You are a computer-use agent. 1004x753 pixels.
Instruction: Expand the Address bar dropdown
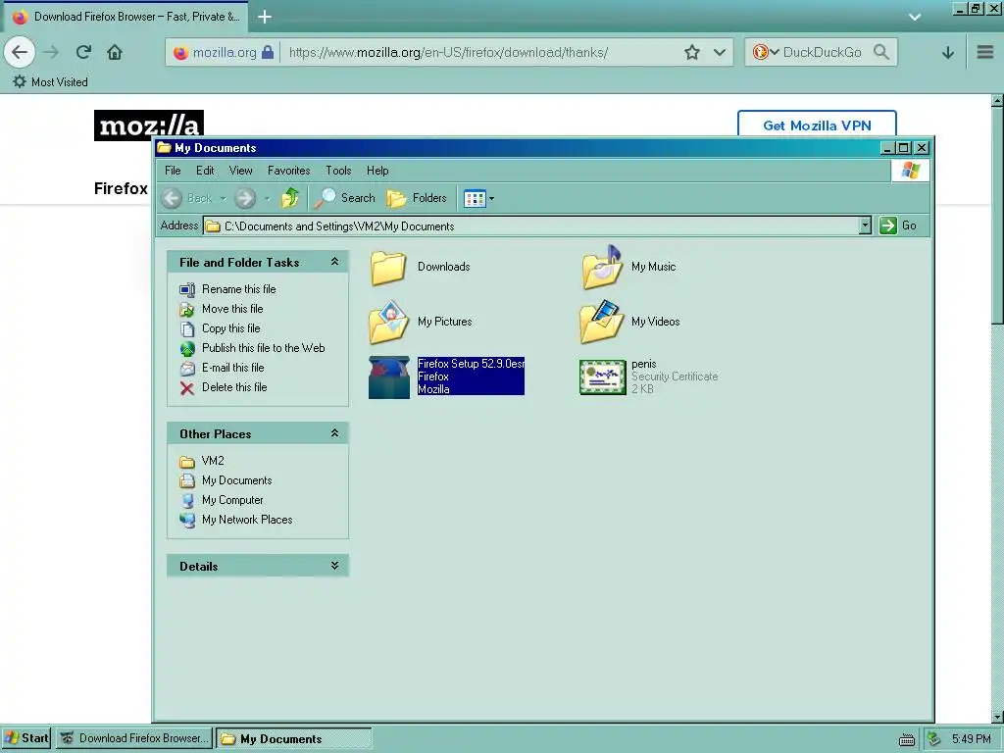point(865,226)
